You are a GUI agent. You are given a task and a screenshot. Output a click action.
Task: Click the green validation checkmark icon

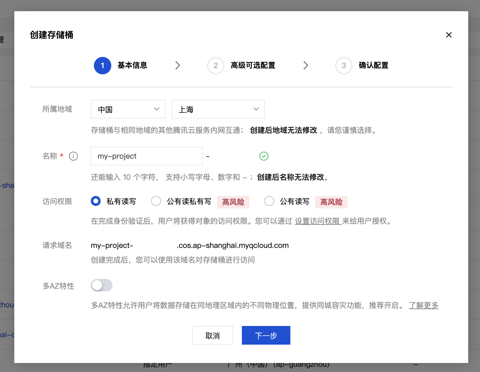264,156
